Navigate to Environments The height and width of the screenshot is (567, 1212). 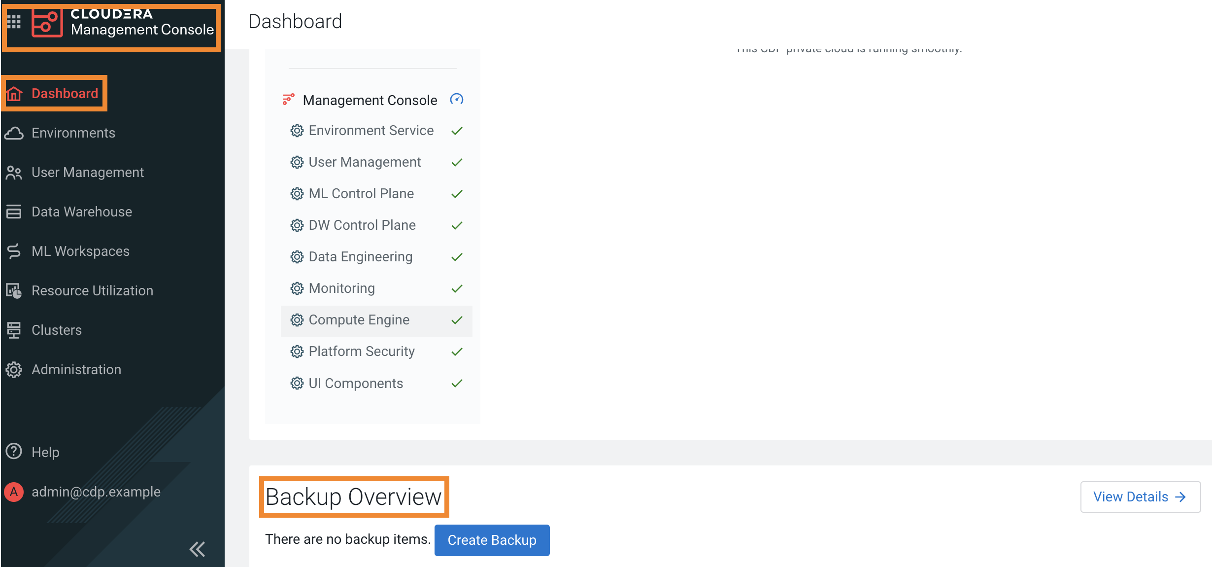point(73,133)
